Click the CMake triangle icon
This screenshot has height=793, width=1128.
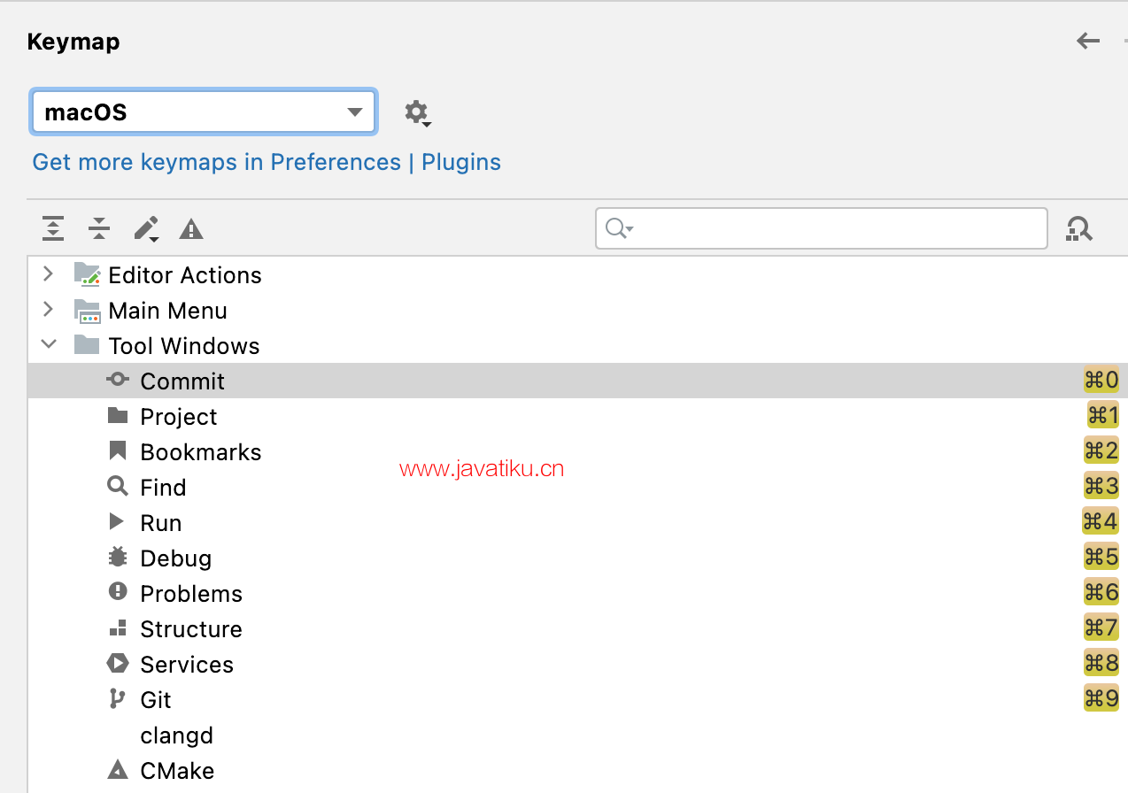pyautogui.click(x=117, y=769)
